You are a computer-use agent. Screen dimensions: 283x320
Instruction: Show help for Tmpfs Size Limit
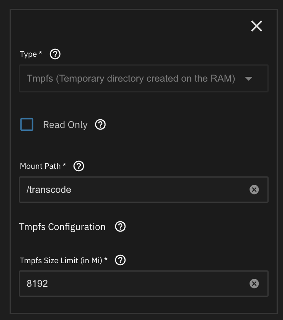(120, 260)
